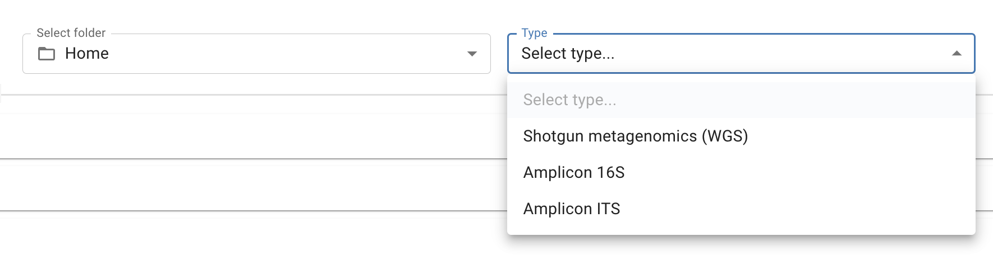Expand the Select folder dropdown arrow
Viewport: 993px width, 255px height.
coord(472,54)
